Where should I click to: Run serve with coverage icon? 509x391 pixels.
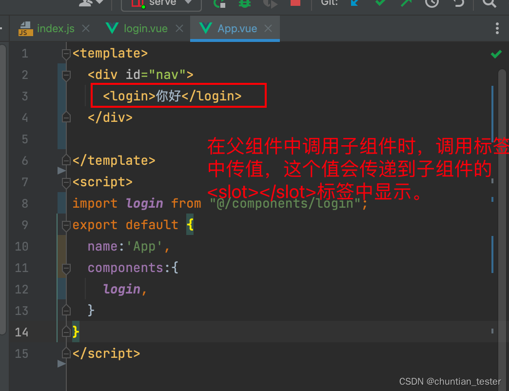(x=270, y=3)
